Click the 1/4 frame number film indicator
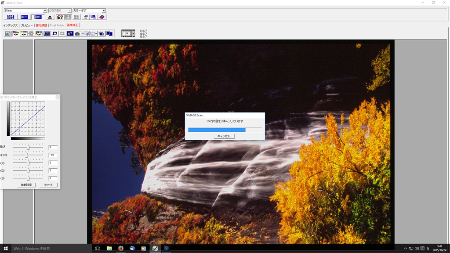450x253 pixels. click(x=126, y=33)
